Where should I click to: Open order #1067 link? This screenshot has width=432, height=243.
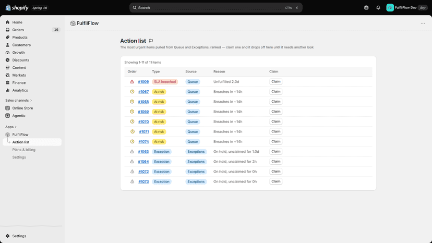coord(143,92)
